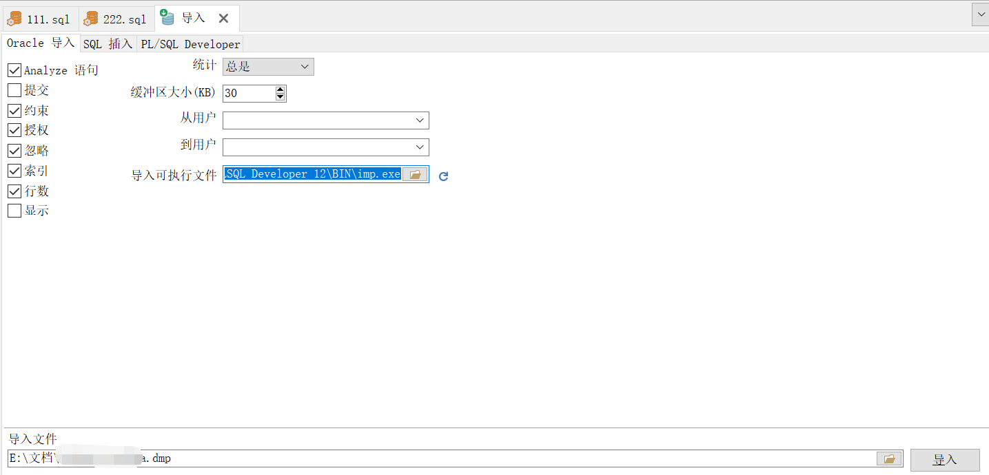Open the 统计 dropdown showing 总是
This screenshot has height=475, width=989.
point(268,67)
